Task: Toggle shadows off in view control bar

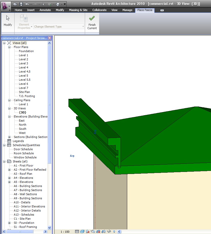Action: point(88,232)
